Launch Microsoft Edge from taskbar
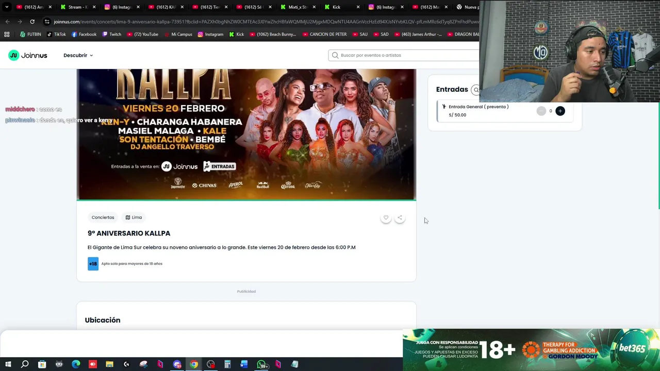This screenshot has height=371, width=660. tap(76, 364)
